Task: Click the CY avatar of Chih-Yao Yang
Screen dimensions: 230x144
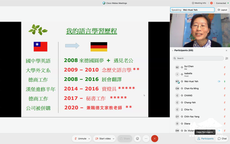Action: point(177,117)
